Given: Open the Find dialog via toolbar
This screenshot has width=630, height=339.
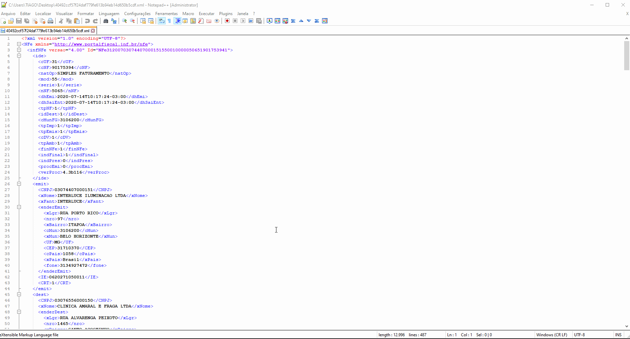Looking at the screenshot, I should pos(106,21).
